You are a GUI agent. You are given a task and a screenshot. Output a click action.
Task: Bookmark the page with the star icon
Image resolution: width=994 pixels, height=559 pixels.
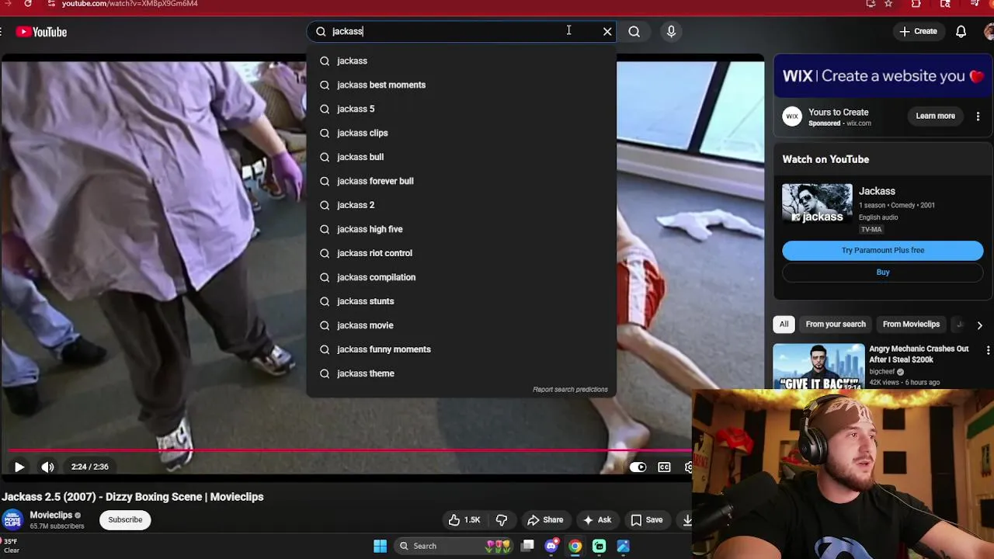click(888, 4)
